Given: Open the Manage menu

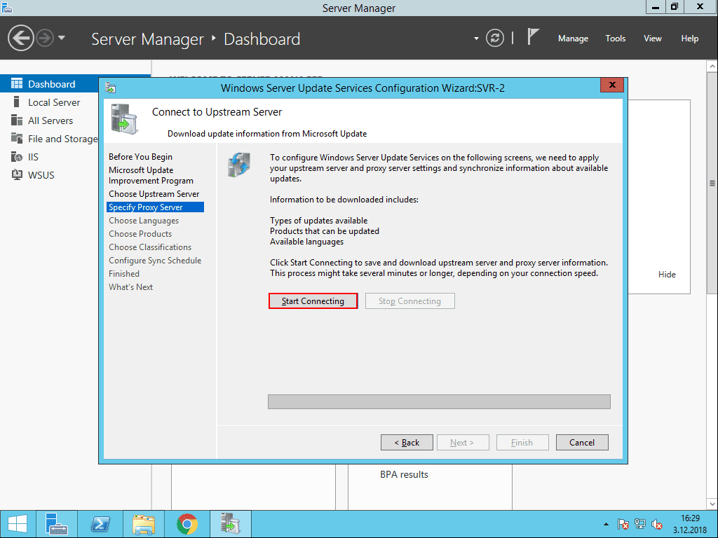Looking at the screenshot, I should 573,39.
